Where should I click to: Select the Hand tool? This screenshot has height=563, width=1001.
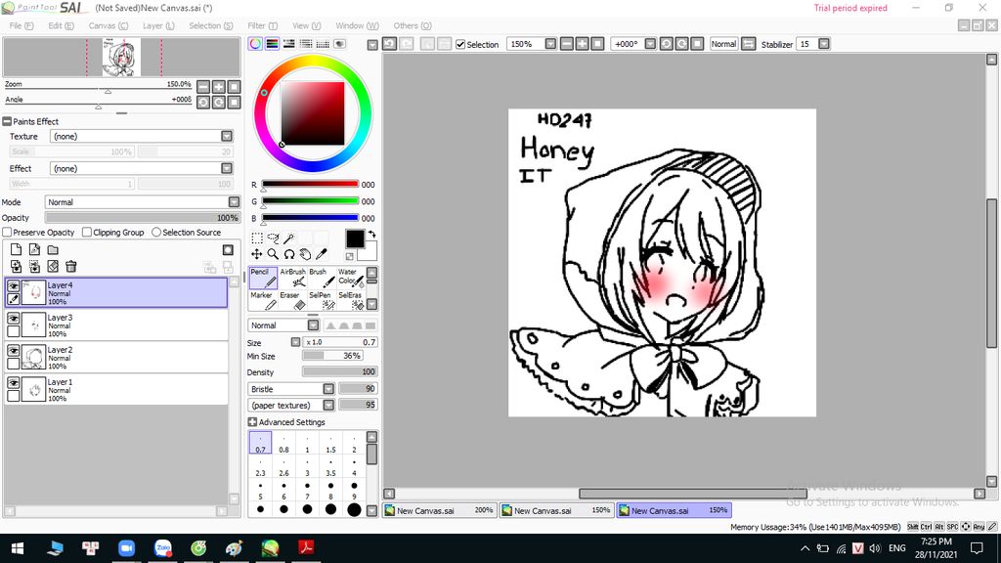click(305, 254)
